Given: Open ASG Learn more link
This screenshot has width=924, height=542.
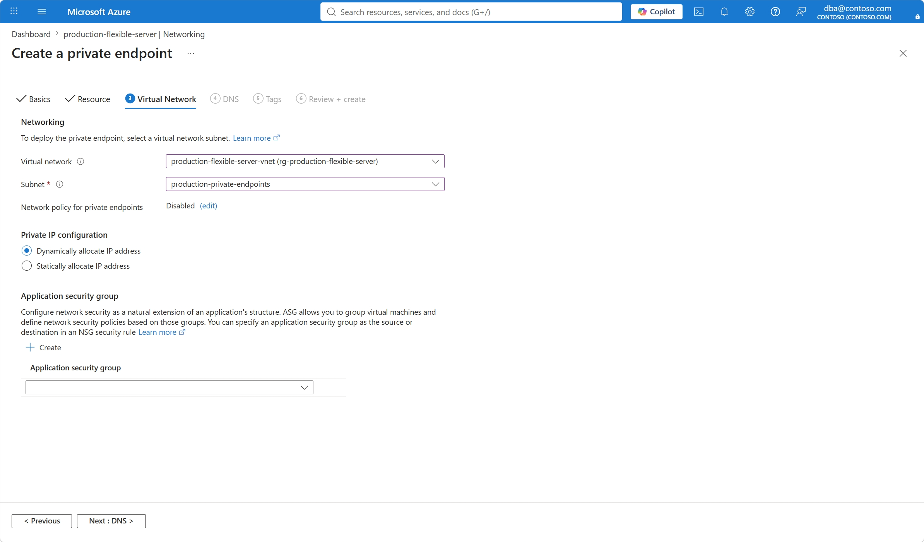Looking at the screenshot, I should tap(162, 332).
